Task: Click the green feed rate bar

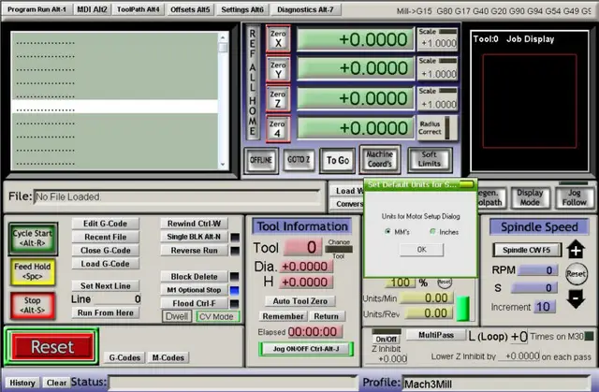Action: click(x=463, y=307)
